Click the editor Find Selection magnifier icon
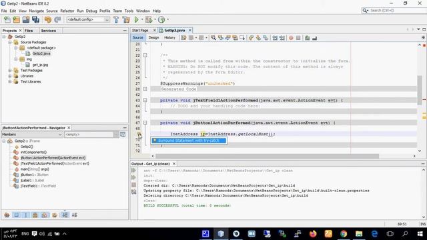 coord(213,38)
